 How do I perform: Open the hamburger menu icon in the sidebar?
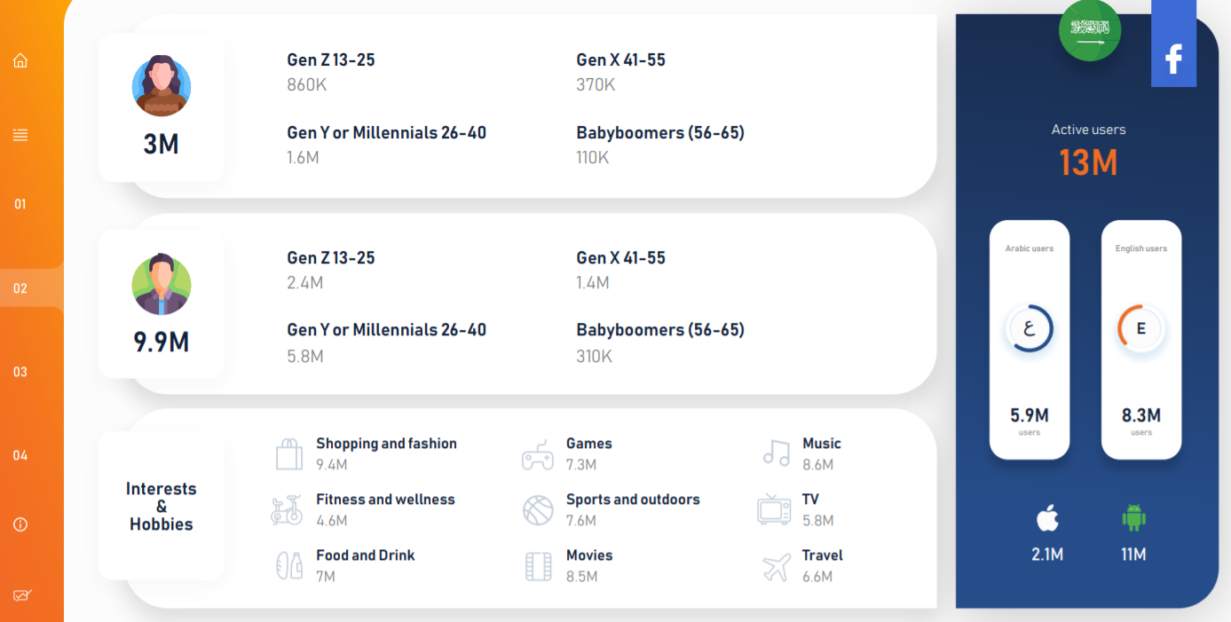tap(20, 135)
